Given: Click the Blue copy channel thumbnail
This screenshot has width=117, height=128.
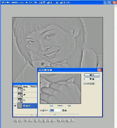Looking at the screenshot, I should [20, 106].
